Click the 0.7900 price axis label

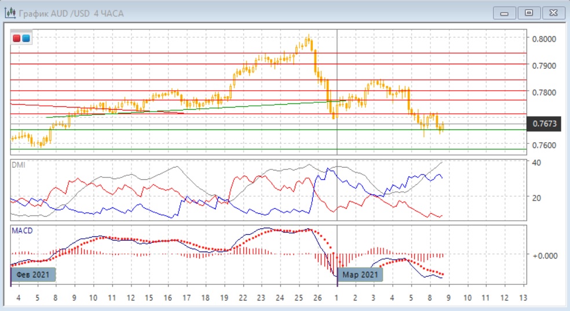[x=544, y=65]
